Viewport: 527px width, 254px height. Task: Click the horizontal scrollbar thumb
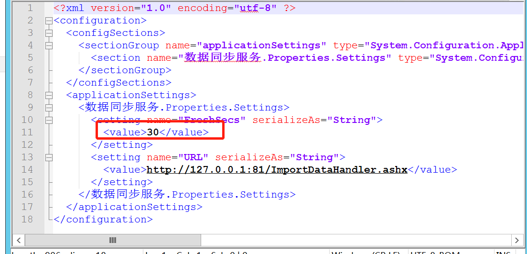click(x=113, y=240)
